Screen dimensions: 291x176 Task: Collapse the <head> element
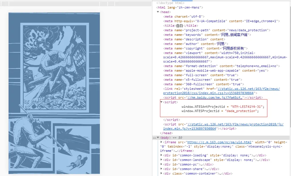pyautogui.click(x=158, y=12)
